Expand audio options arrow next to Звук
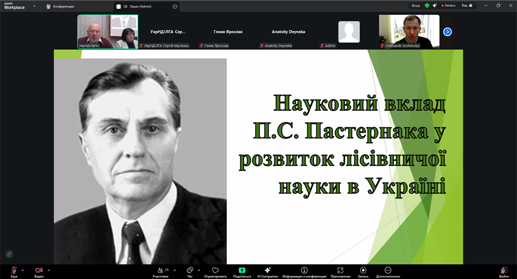 tap(22, 270)
